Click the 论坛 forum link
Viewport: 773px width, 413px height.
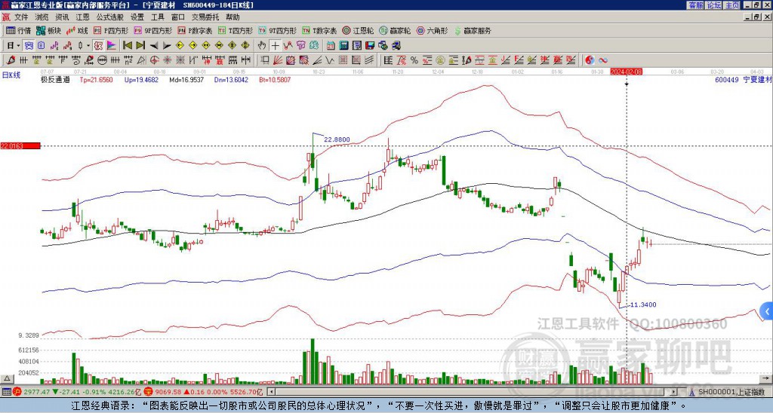(713, 5)
